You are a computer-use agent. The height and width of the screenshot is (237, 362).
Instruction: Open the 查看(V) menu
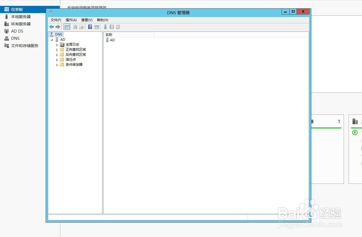tap(87, 20)
